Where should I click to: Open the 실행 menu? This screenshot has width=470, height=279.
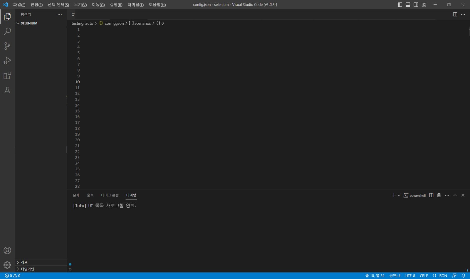(116, 5)
